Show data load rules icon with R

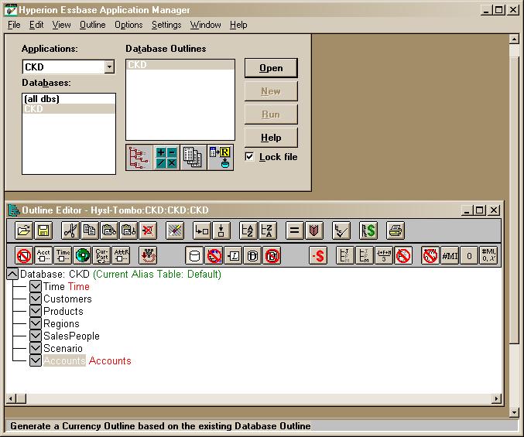221,157
